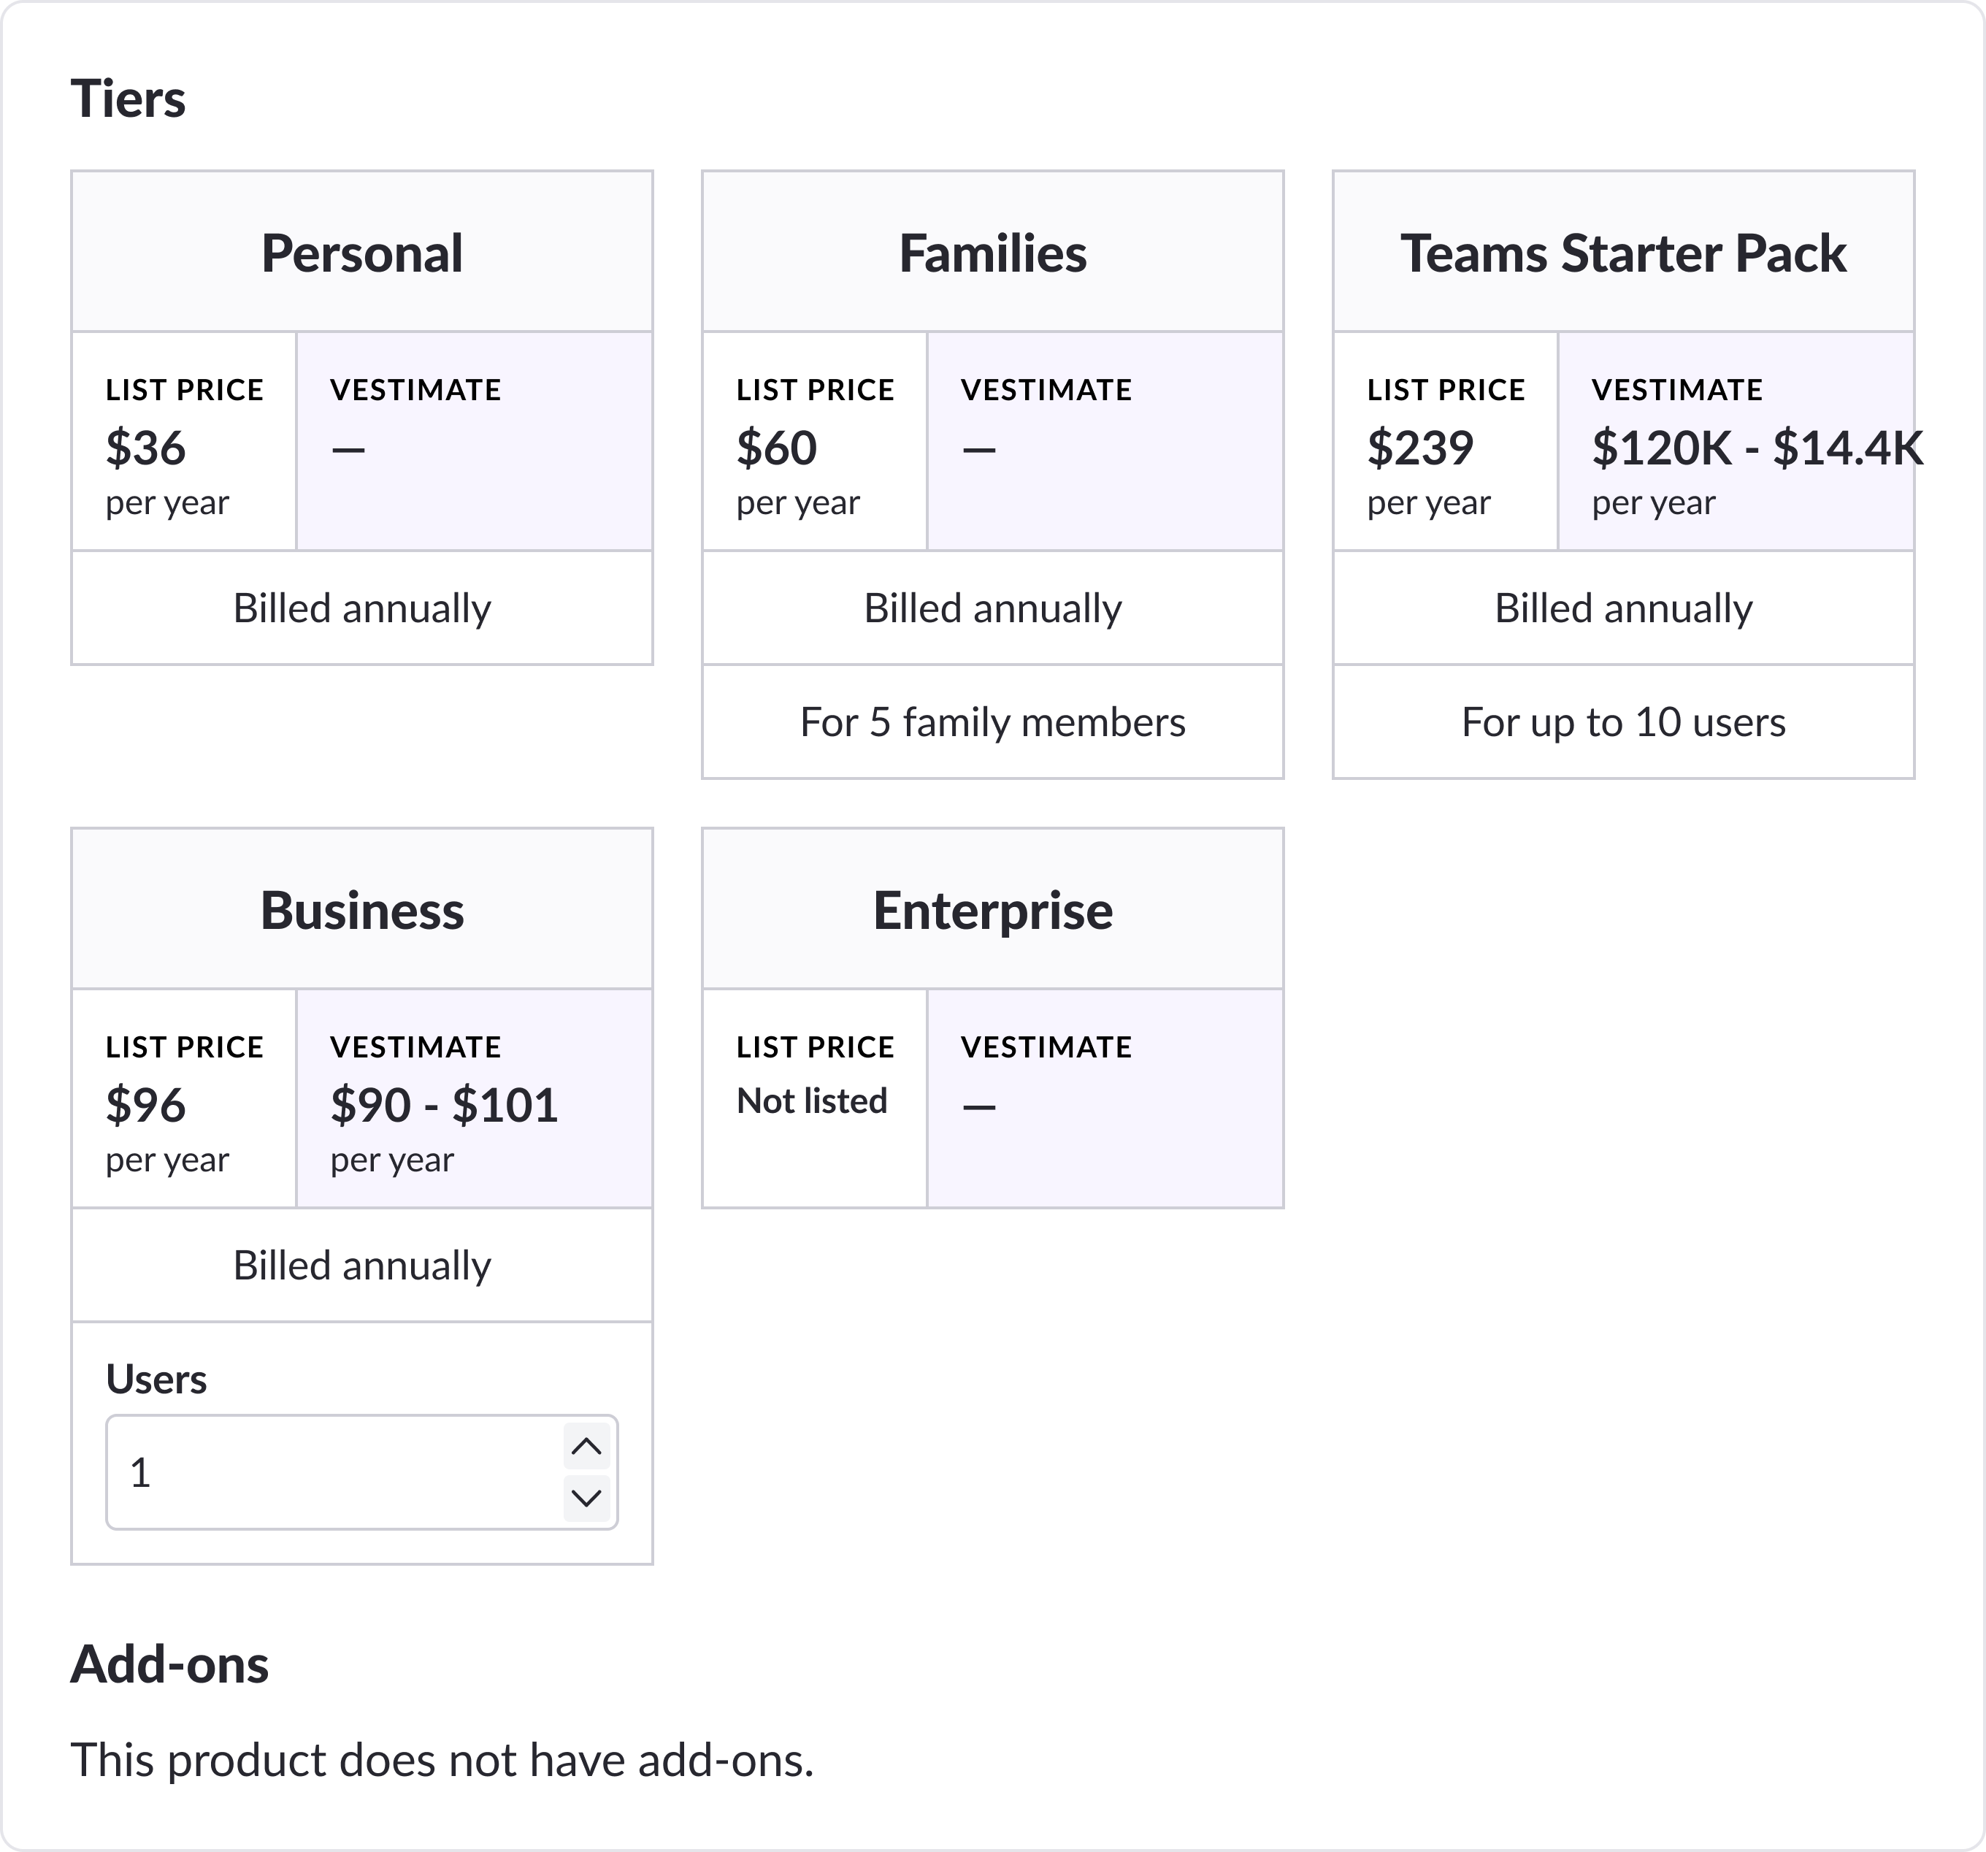The height and width of the screenshot is (1852, 1986).
Task: Increment the Users stepper up arrow
Action: coord(586,1445)
